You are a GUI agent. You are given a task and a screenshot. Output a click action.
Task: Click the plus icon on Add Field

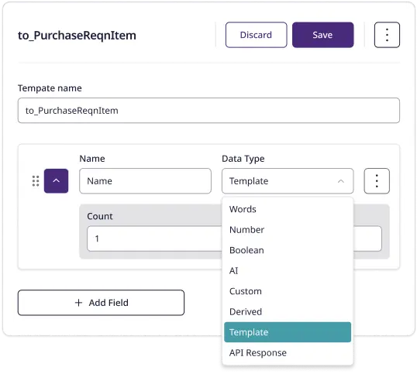coord(78,303)
